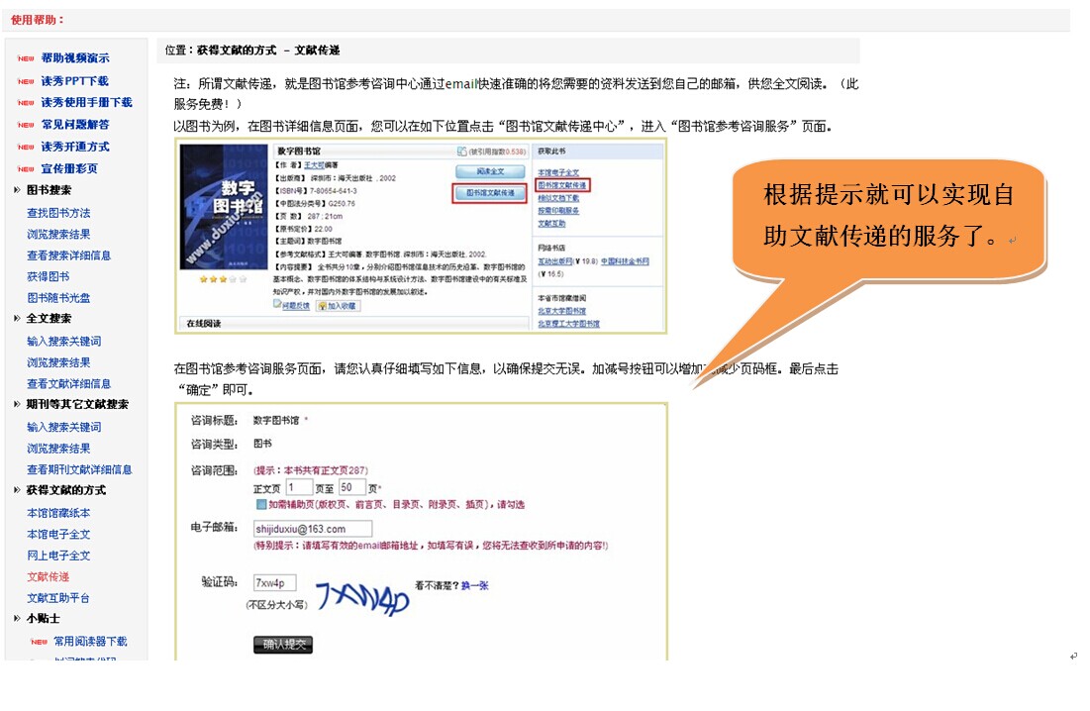Click the citation index icon near 被引用指数
This screenshot has height=711, width=1090.
pyautogui.click(x=461, y=152)
